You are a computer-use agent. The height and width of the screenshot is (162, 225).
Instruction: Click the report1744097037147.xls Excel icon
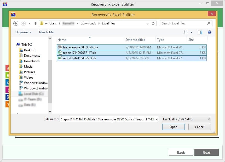point(60,53)
